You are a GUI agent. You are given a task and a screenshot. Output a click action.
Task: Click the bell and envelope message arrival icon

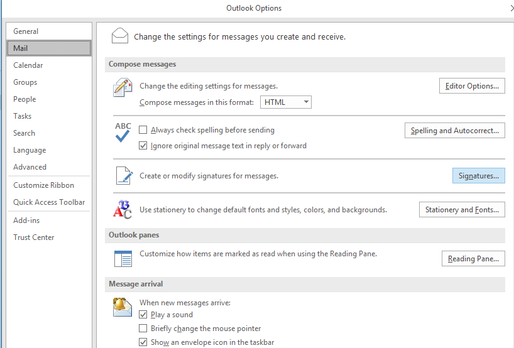[123, 307]
